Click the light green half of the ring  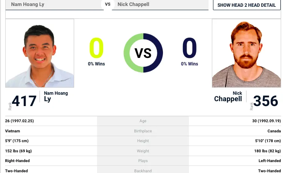(x=127, y=53)
